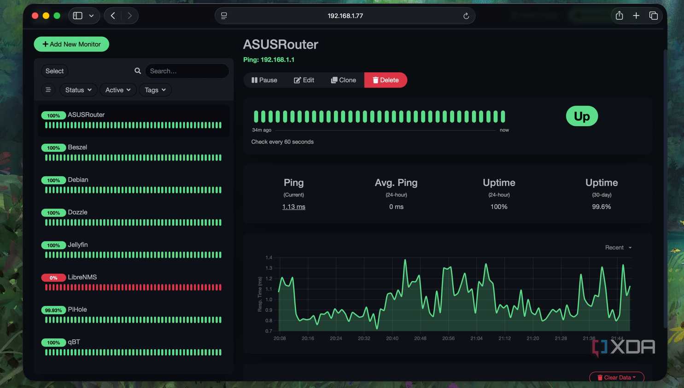Screen dimensions: 684x388
Task: Click the hamburger filter icon beside Status
Action: pyautogui.click(x=48, y=90)
